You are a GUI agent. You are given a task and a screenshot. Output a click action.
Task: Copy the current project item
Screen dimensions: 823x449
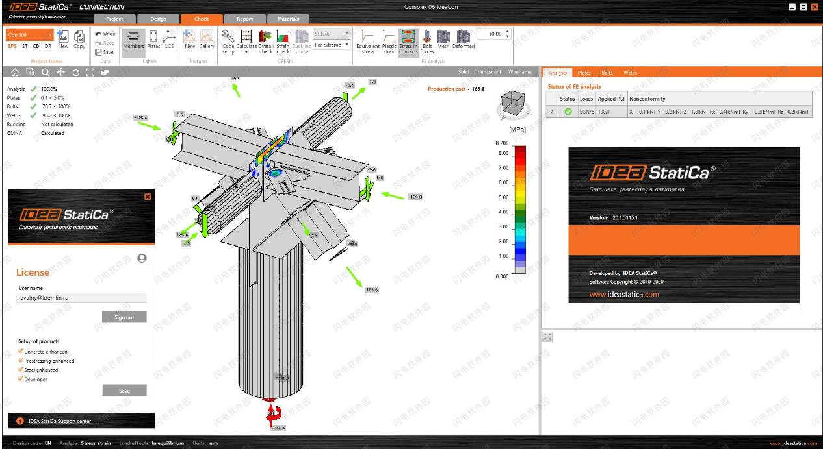click(x=79, y=40)
